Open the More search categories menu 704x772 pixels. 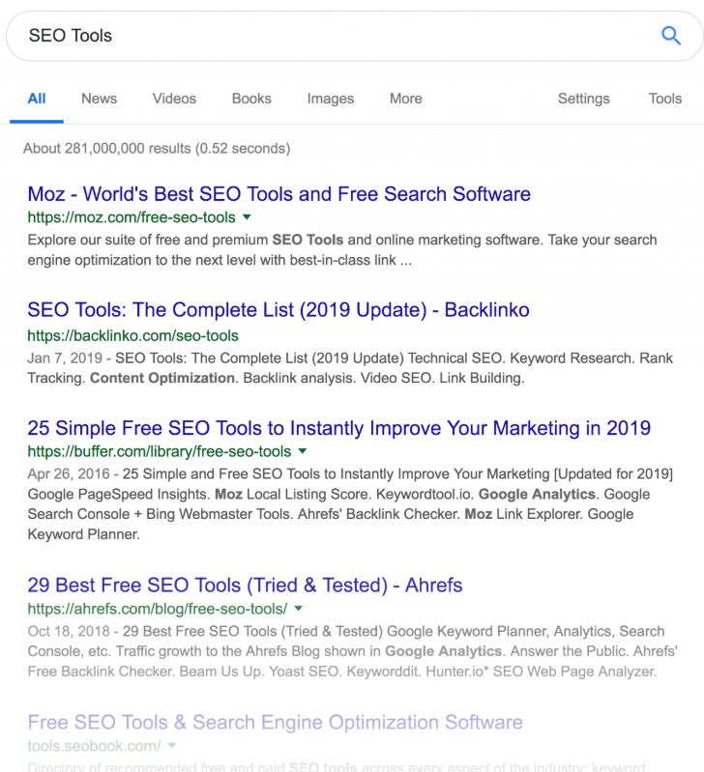tap(406, 99)
